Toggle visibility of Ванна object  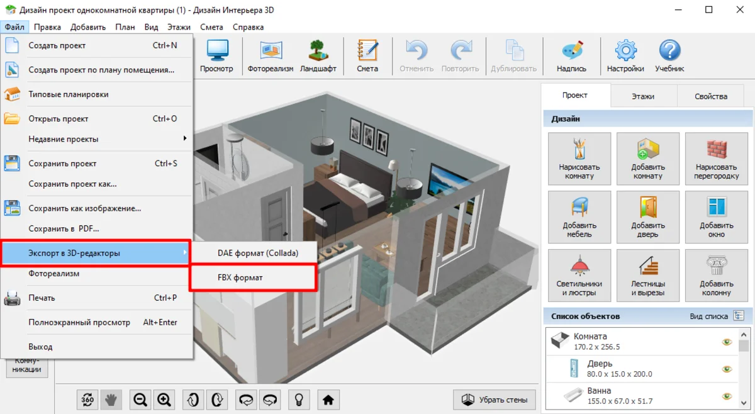(727, 396)
